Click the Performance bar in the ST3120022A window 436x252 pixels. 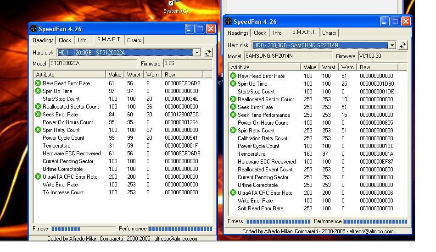coord(180,229)
